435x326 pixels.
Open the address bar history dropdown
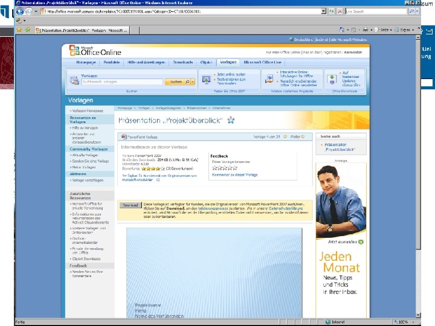[323, 11]
